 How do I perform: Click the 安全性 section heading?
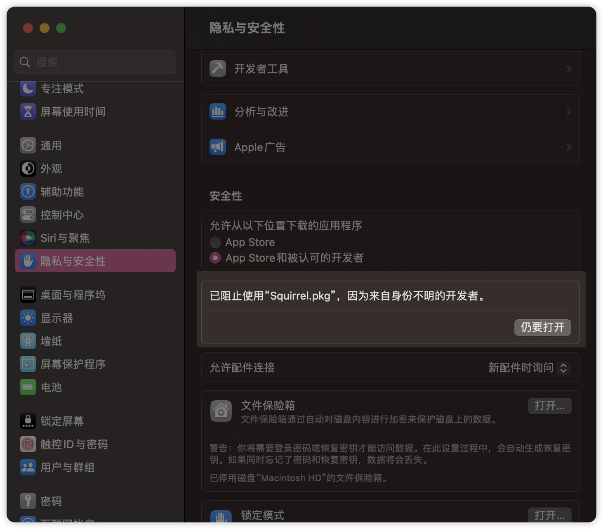pyautogui.click(x=226, y=196)
